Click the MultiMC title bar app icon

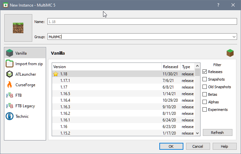coord(6,5)
